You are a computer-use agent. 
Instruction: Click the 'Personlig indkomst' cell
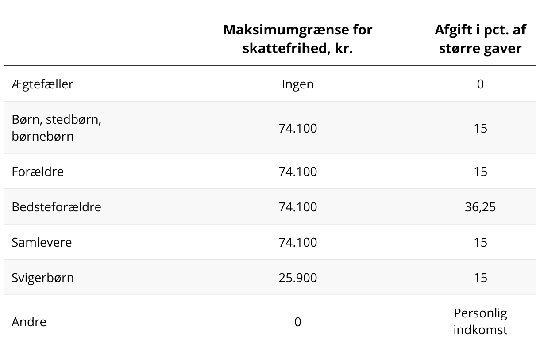coord(480,321)
